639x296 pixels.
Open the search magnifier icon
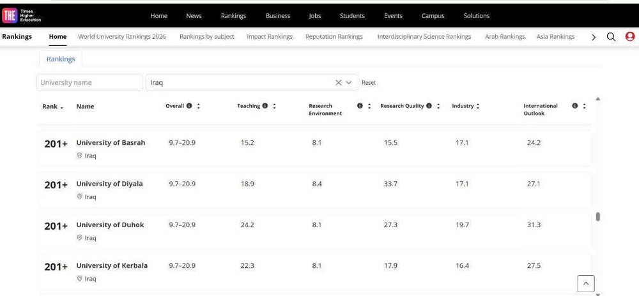(611, 37)
